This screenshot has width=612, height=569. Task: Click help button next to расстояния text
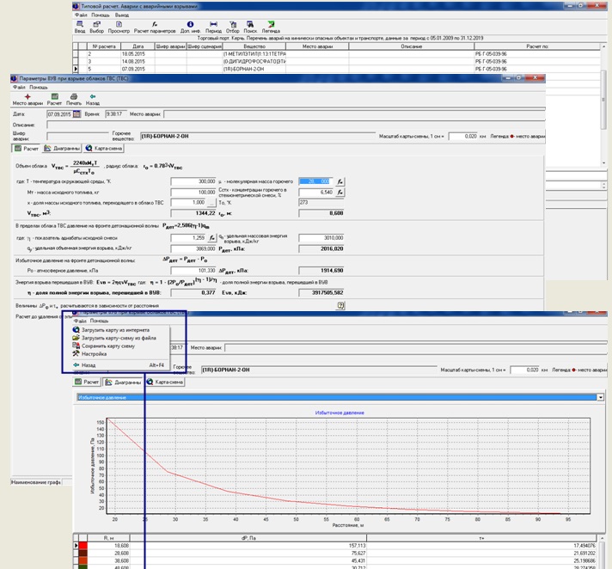[x=340, y=304]
